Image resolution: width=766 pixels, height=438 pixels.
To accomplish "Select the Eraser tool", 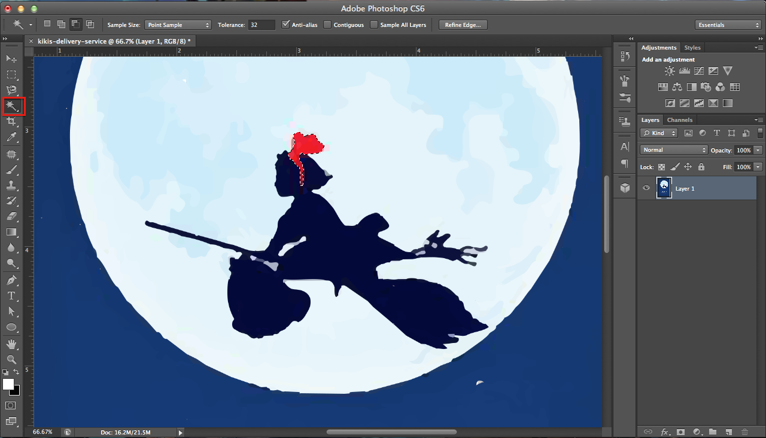I will tap(11, 217).
